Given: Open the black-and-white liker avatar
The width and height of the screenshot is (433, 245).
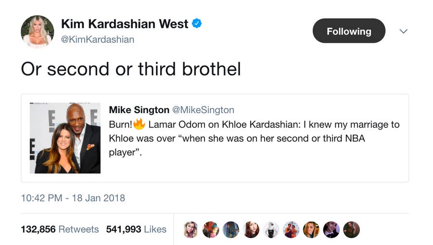Looking at the screenshot, I should pyautogui.click(x=271, y=230).
